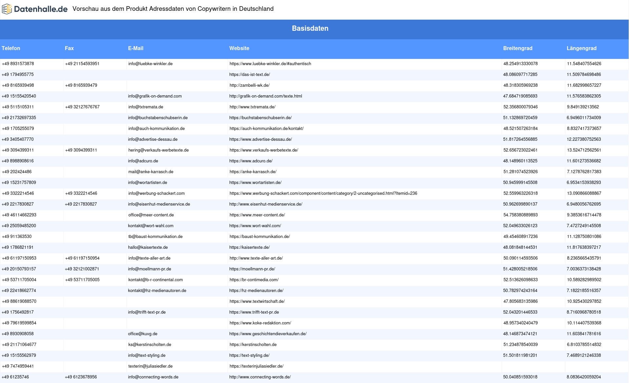Screen dimensions: 629x383
Task: Select email office@meer-content.de
Action: point(151,215)
